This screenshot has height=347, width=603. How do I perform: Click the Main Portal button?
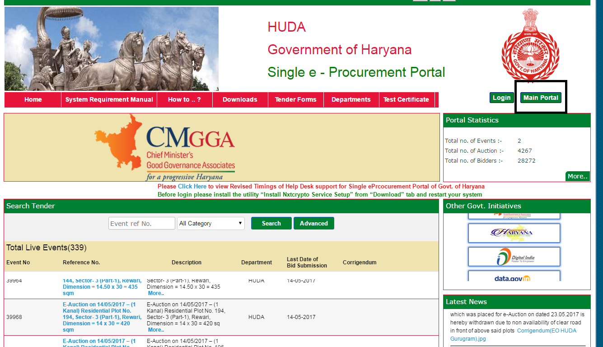541,98
